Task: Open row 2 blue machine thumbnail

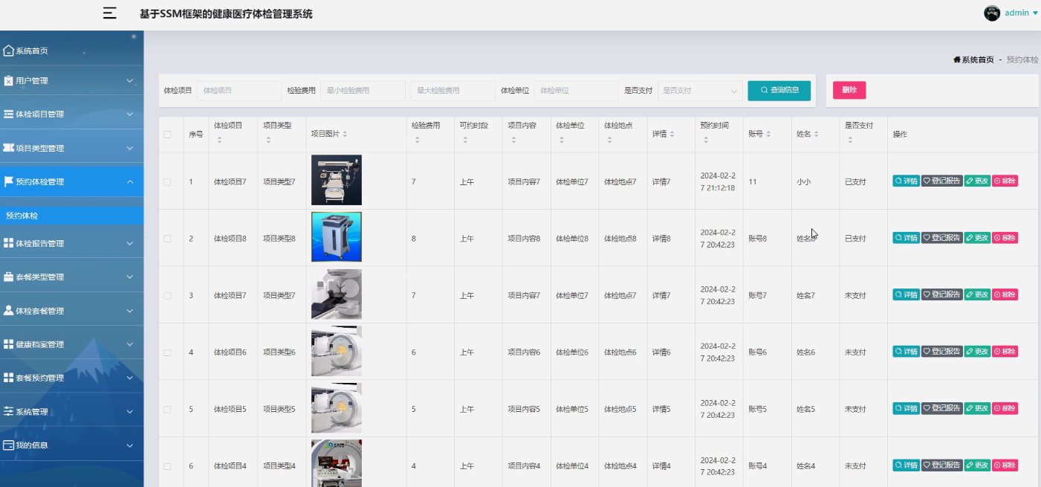Action: point(337,237)
